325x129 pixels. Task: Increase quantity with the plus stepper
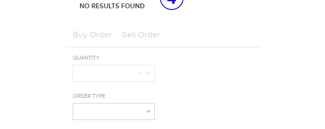tap(148, 73)
